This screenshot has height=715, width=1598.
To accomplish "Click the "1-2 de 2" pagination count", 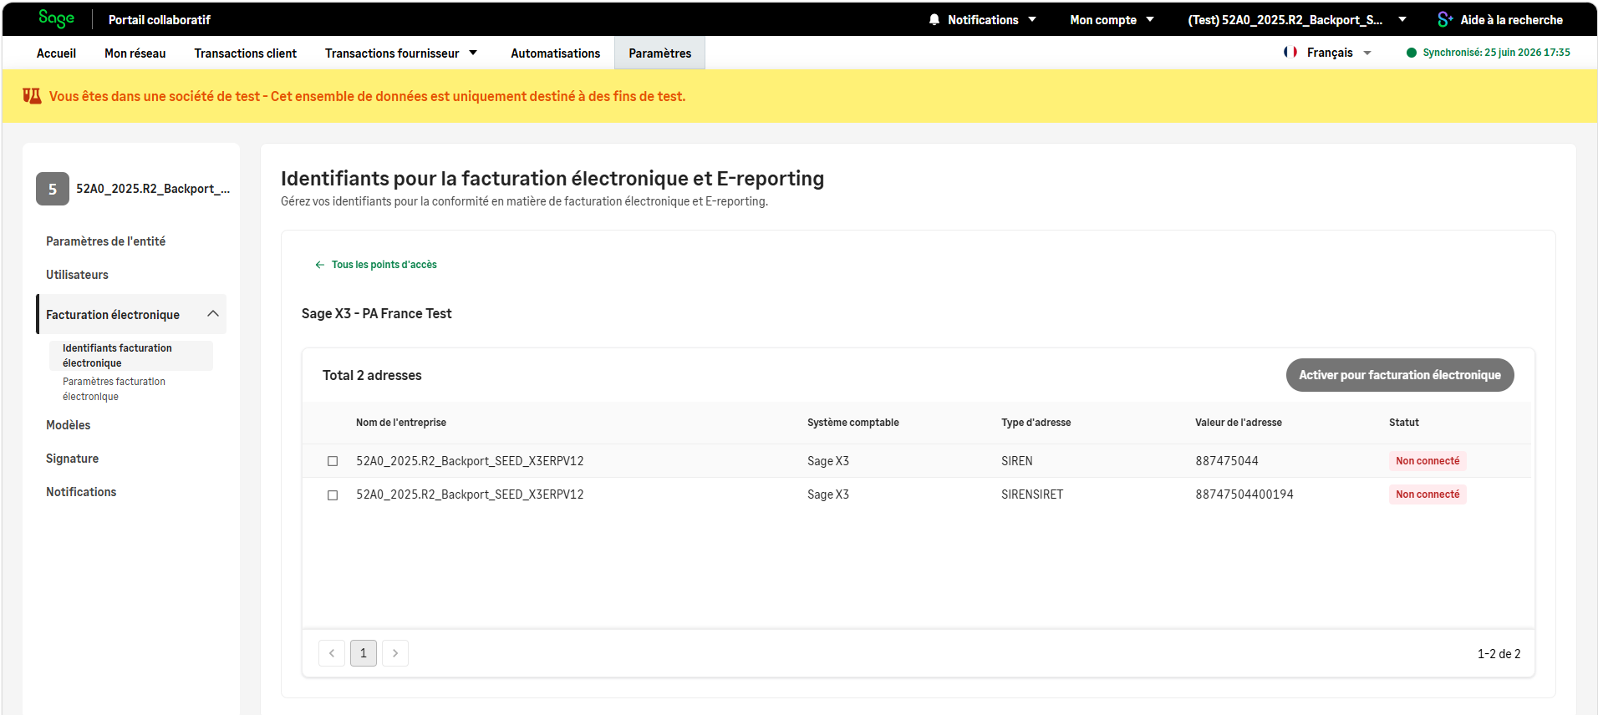I will (1499, 654).
